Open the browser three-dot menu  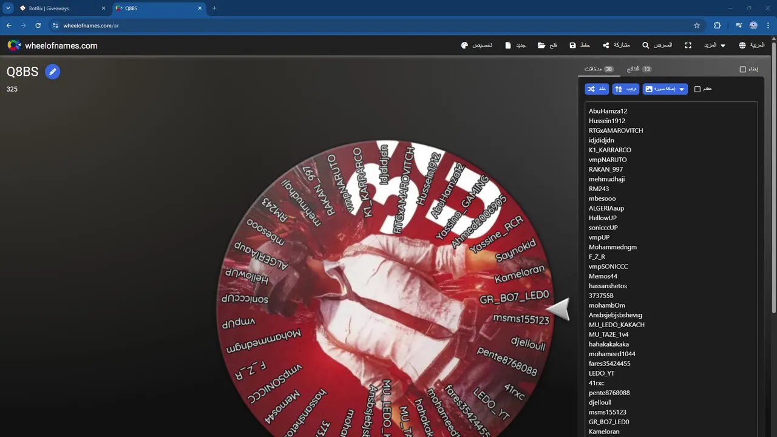768,25
